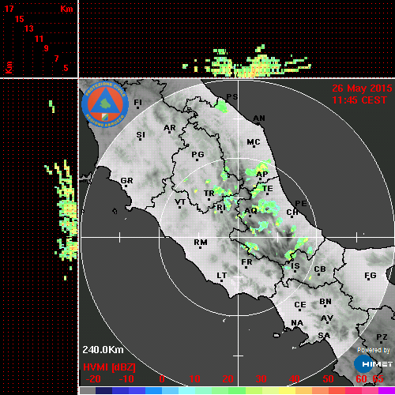The width and height of the screenshot is (395, 395).
Task: Click the AN city label
Action: (259, 118)
